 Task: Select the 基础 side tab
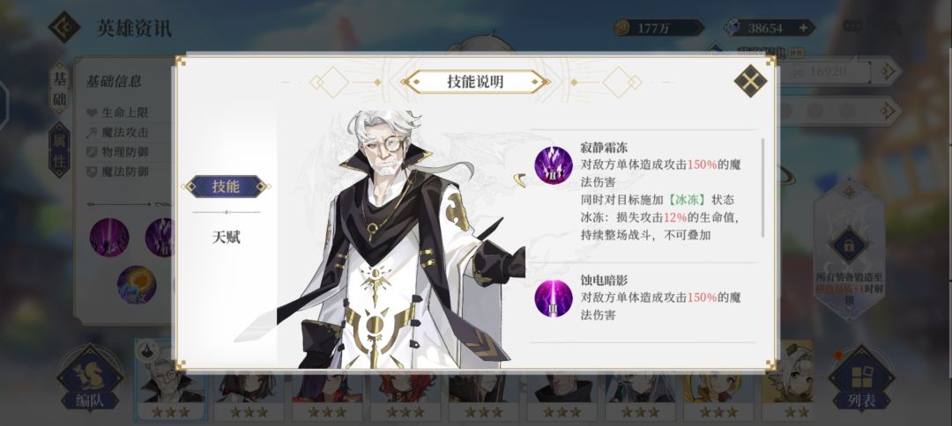60,89
